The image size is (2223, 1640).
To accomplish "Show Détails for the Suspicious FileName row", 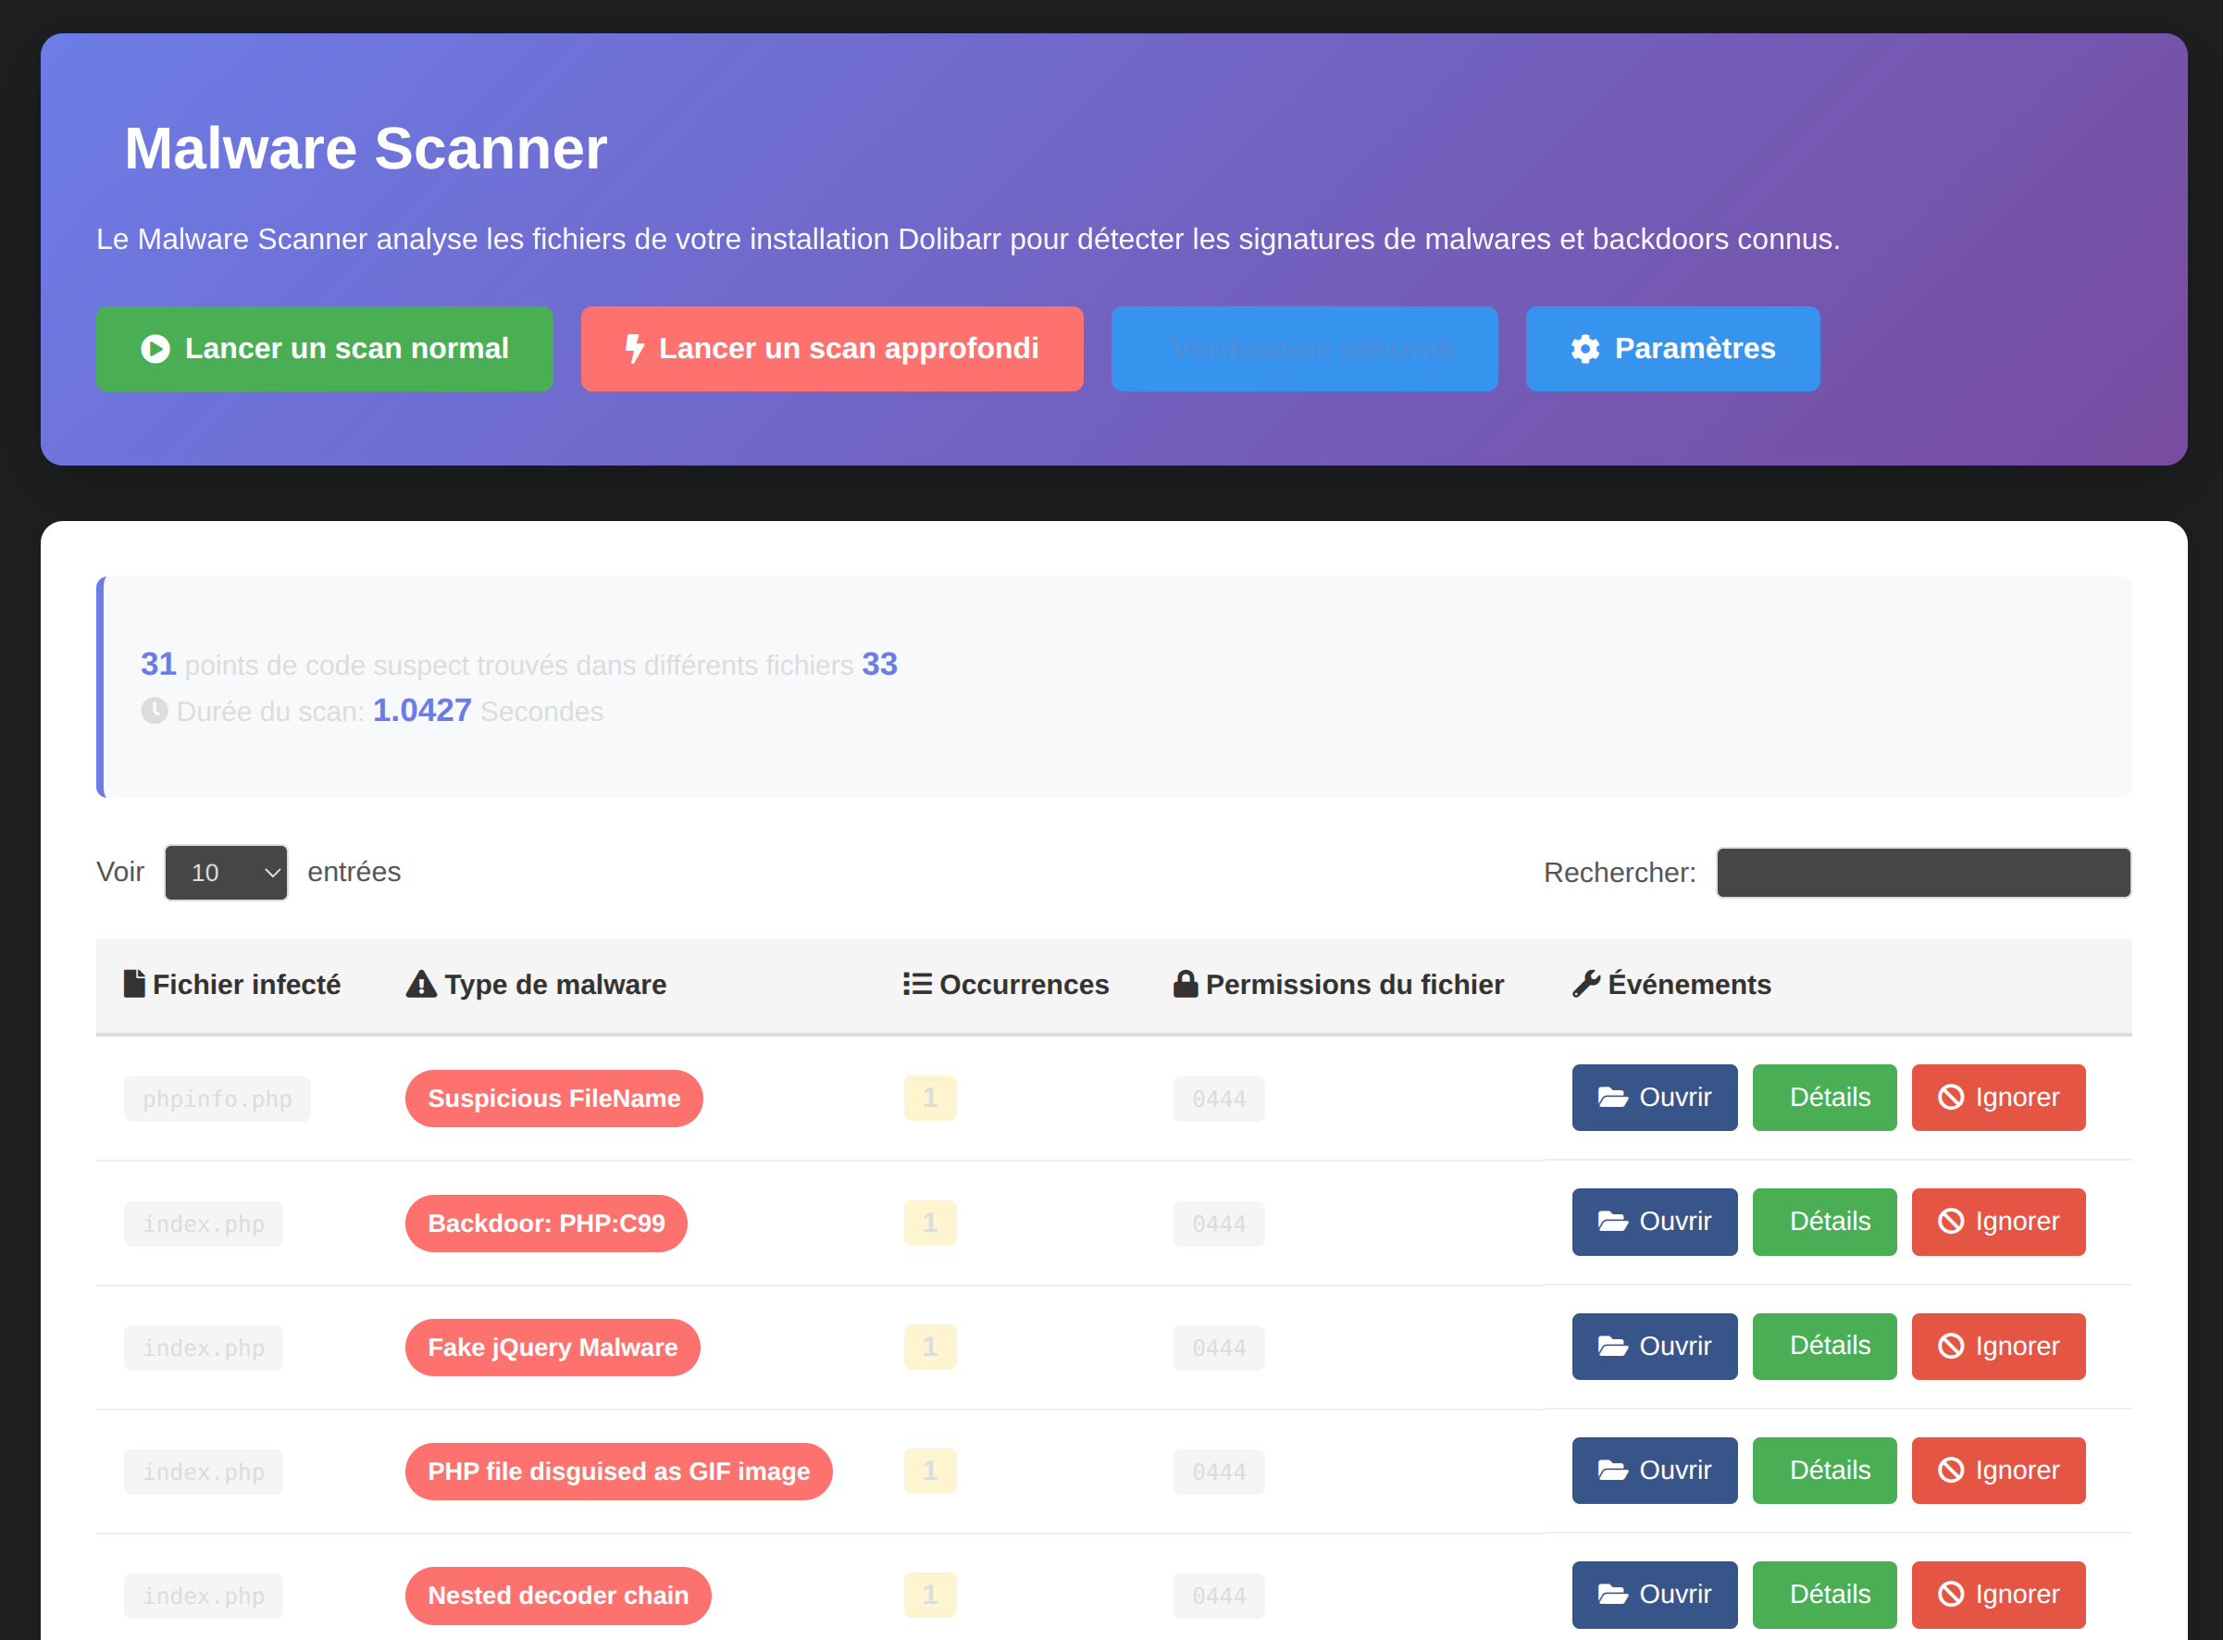I will tap(1824, 1098).
